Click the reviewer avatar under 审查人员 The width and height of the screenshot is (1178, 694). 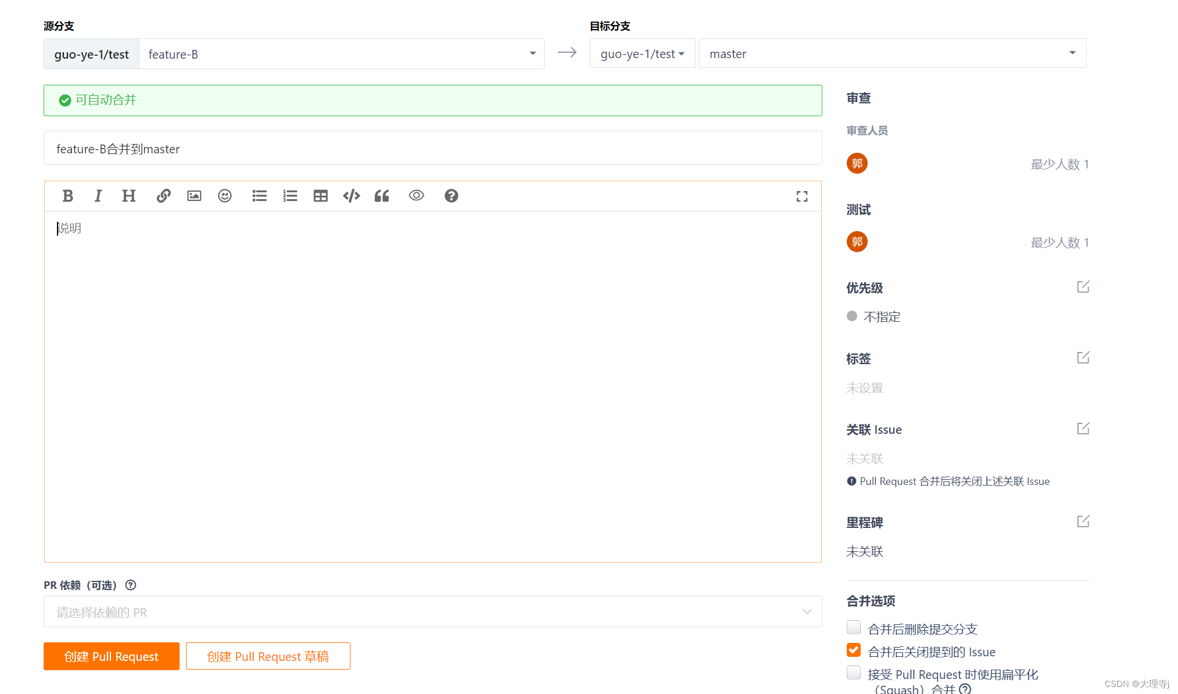pyautogui.click(x=857, y=164)
